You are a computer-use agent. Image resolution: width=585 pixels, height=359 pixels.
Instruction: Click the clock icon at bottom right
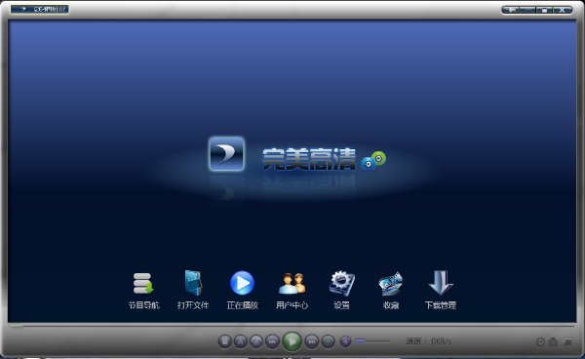pyautogui.click(x=540, y=341)
